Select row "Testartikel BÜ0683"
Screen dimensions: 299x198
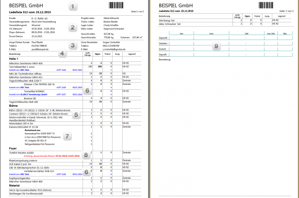click(x=75, y=91)
